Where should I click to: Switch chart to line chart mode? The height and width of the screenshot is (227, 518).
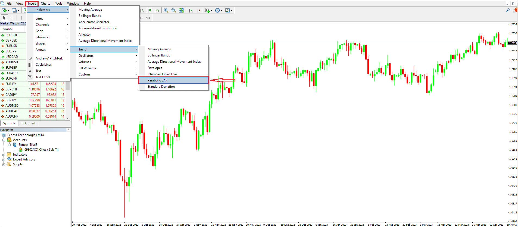pyautogui.click(x=157, y=10)
